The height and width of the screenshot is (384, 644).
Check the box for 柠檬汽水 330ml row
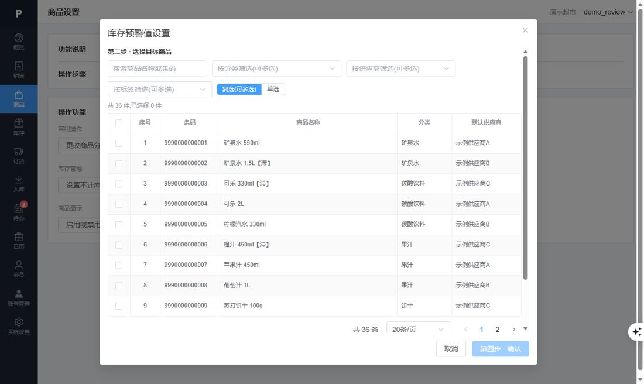(x=119, y=225)
